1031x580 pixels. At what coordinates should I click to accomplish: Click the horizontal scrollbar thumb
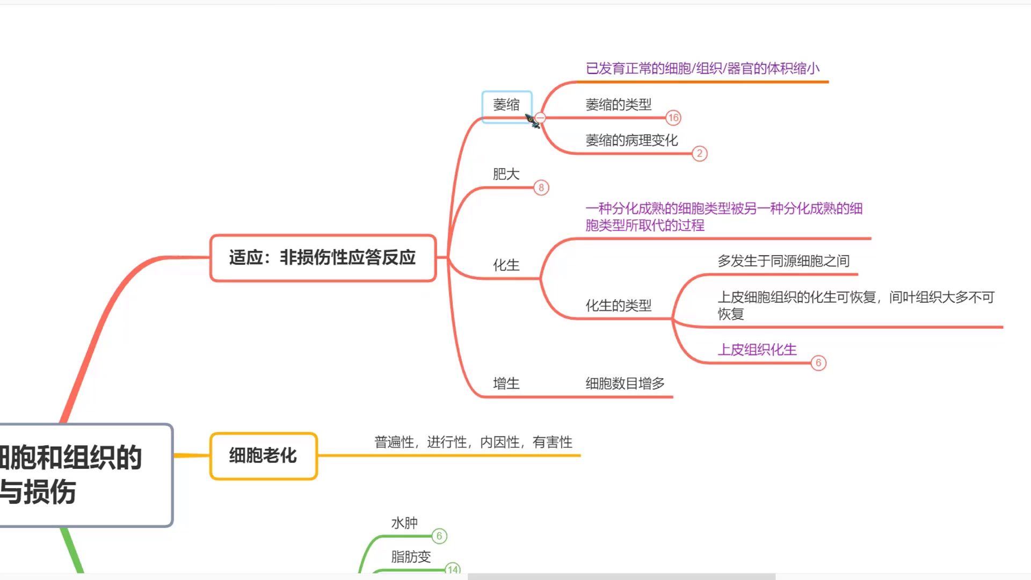[x=621, y=577]
